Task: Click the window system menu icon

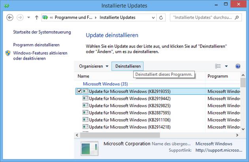Action: 7,6
